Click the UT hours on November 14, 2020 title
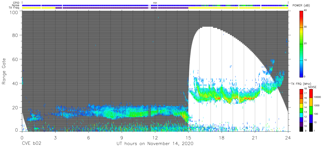Screen dimensions: 324x149 (155, 144)
